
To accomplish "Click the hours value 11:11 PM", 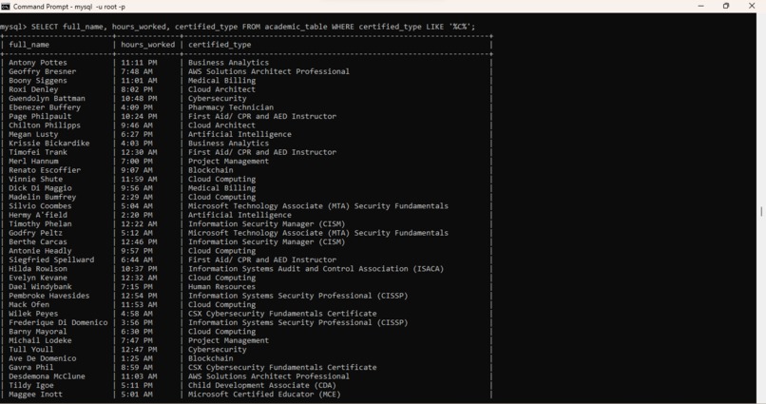I will coord(139,63).
